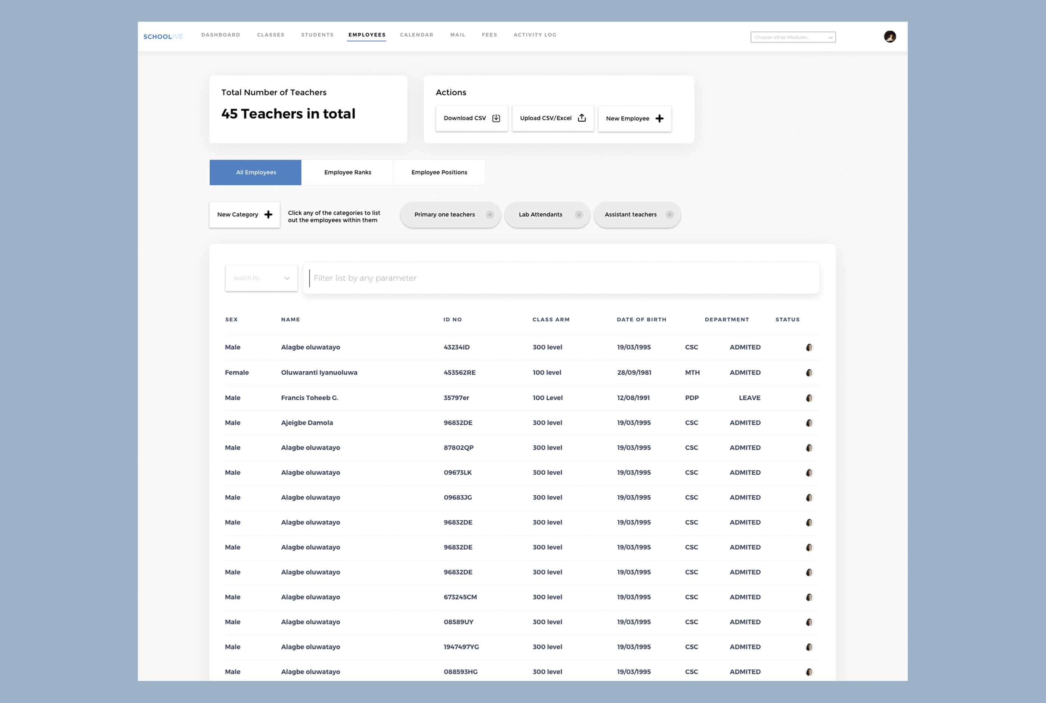Image resolution: width=1046 pixels, height=703 pixels.
Task: Switch to Employee Positions tab
Action: coord(439,173)
